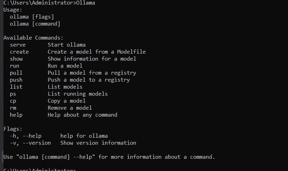Click the 'cp' command name

[x=13, y=101]
